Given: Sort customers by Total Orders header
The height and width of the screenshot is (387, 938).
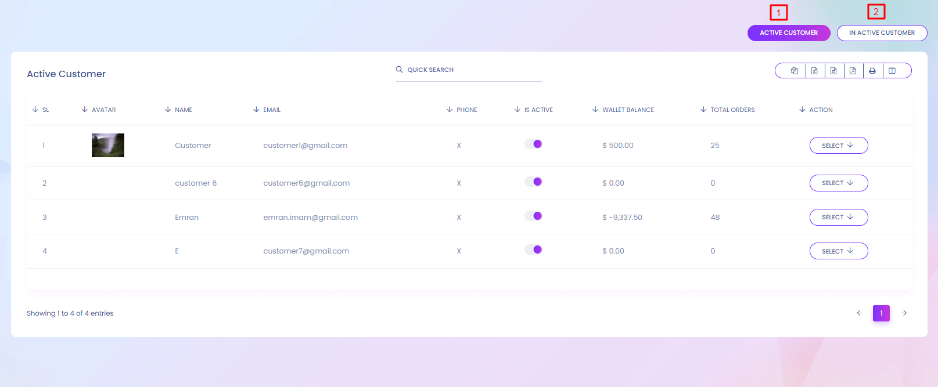Looking at the screenshot, I should point(732,110).
